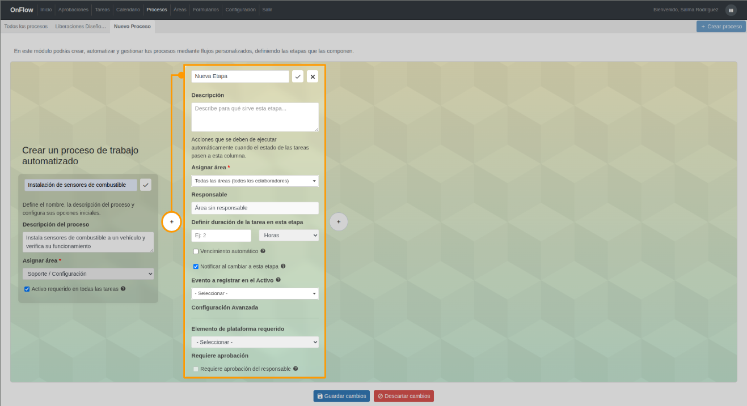Screen dimensions: 747x406
Task: Click the orange plus circle before the stage
Action: pyautogui.click(x=172, y=221)
